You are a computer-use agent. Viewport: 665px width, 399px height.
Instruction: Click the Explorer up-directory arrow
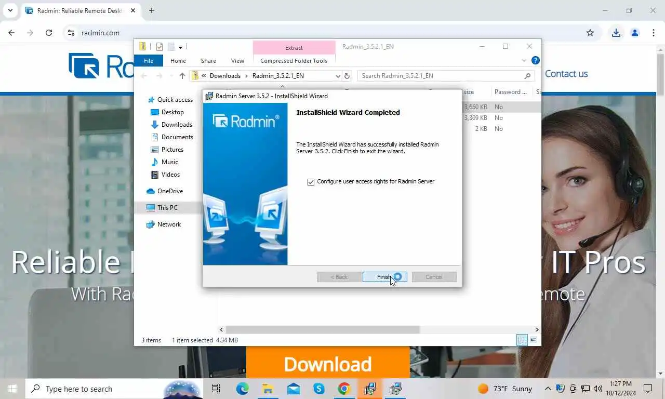click(x=182, y=76)
